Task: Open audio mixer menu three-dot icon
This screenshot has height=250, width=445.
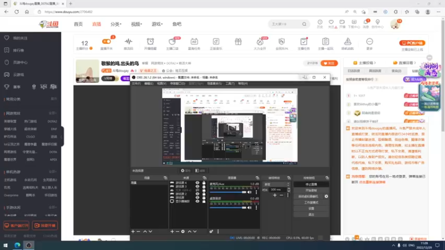Action: point(218,232)
